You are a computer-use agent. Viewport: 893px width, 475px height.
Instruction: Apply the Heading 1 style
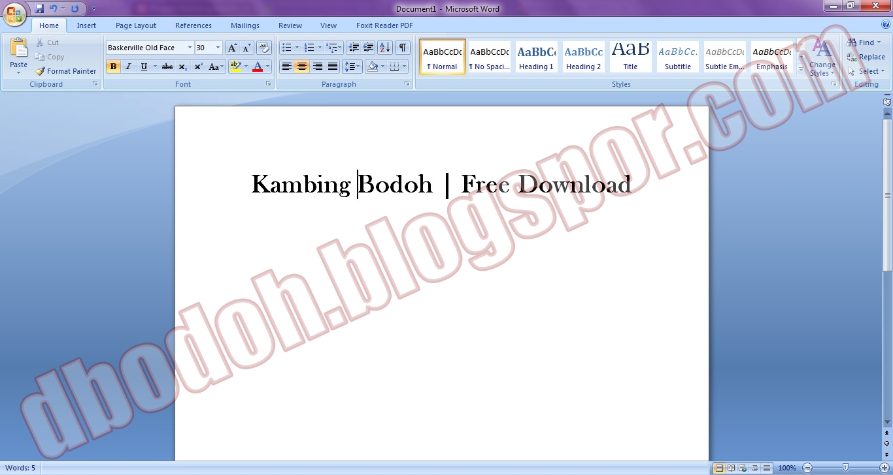pos(536,57)
